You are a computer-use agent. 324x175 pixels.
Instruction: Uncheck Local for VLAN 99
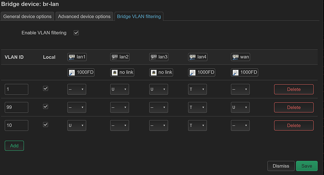(46, 107)
